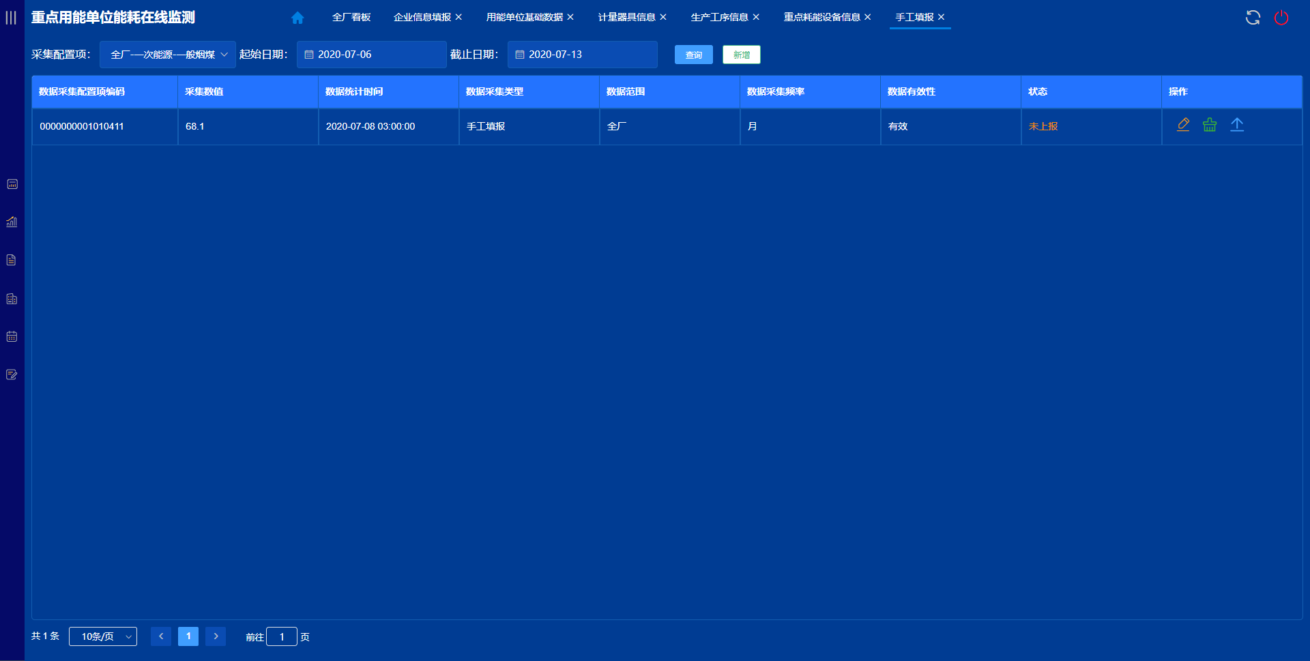Close the 手工填报 tab
Image resolution: width=1310 pixels, height=661 pixels.
click(x=942, y=17)
